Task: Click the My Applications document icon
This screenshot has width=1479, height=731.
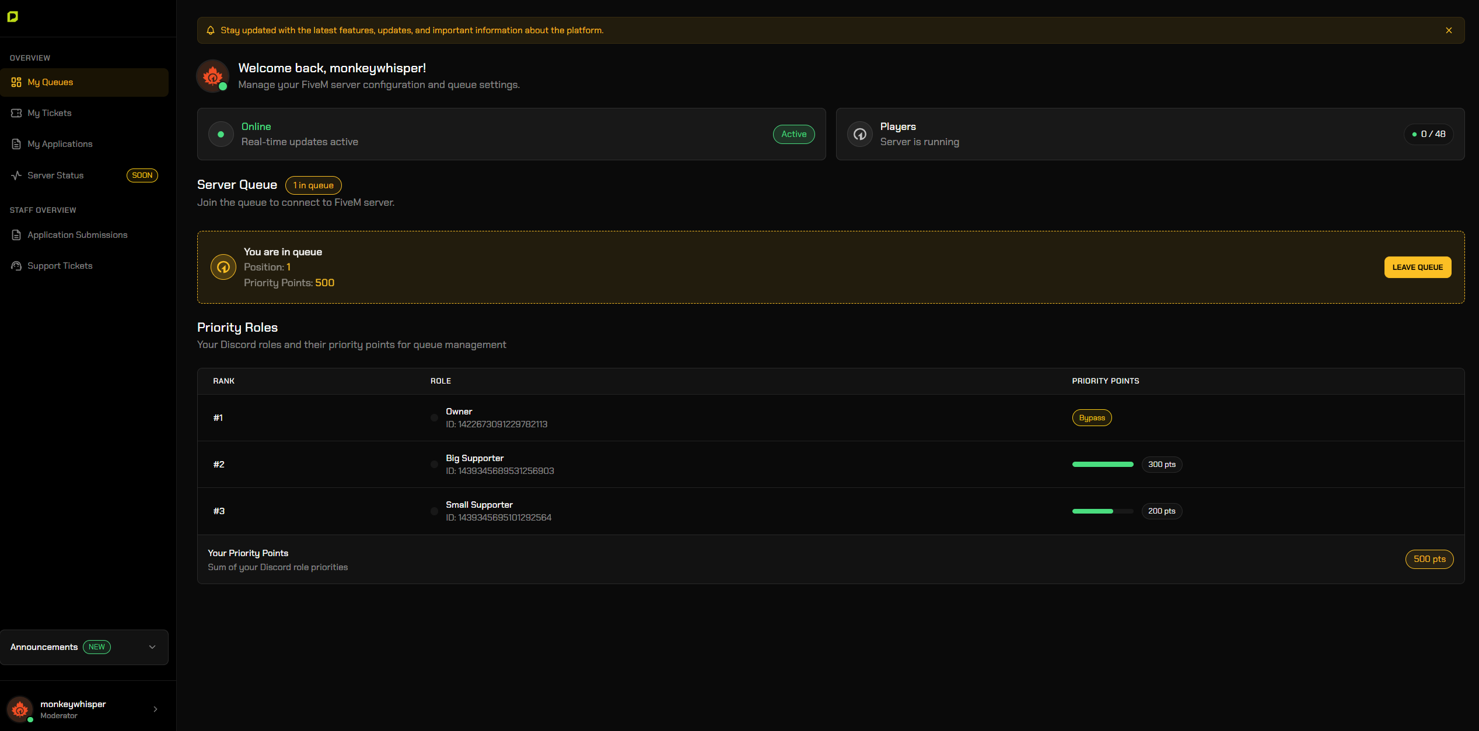Action: [x=16, y=144]
